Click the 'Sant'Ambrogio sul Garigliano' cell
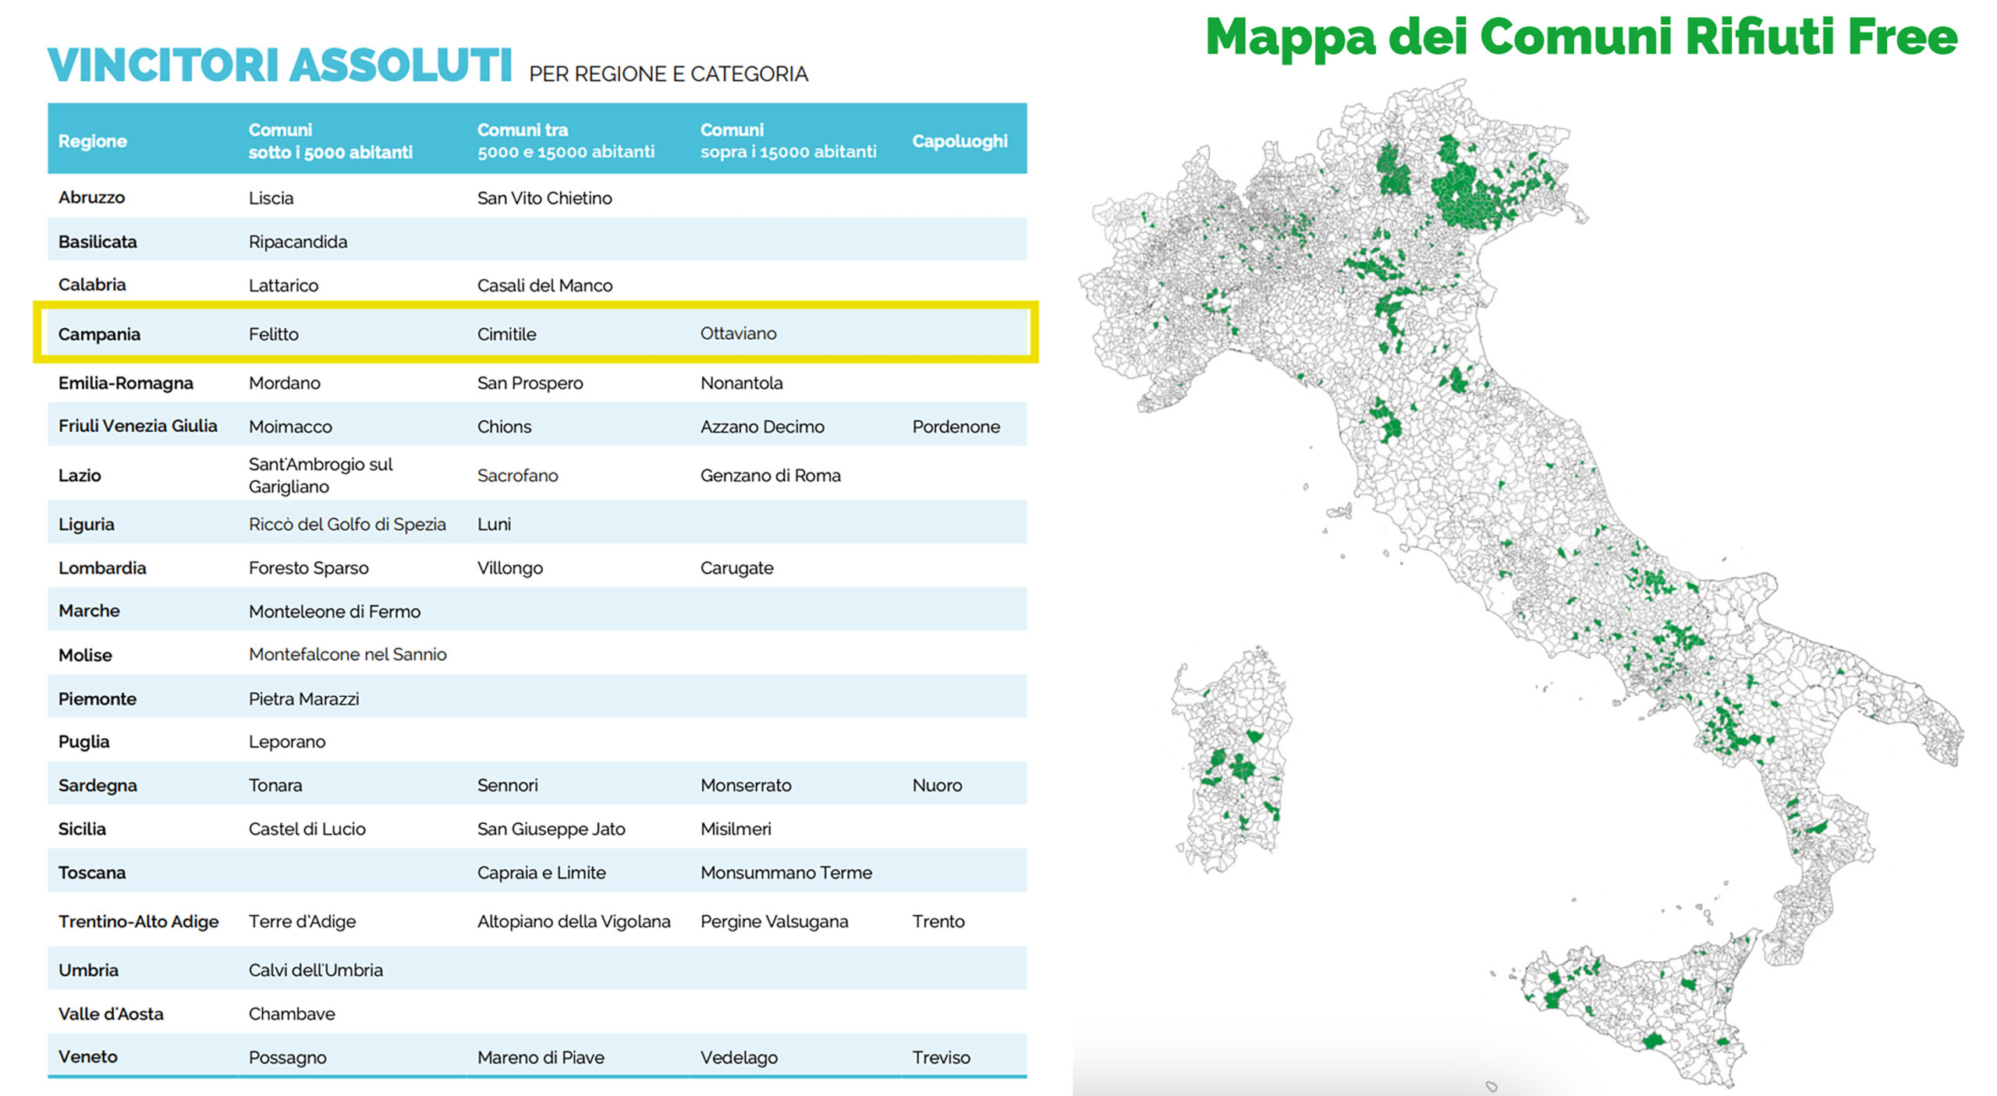 click(x=321, y=476)
